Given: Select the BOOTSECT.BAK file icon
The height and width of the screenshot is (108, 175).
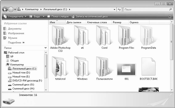Looking at the screenshot, I should [148, 66].
